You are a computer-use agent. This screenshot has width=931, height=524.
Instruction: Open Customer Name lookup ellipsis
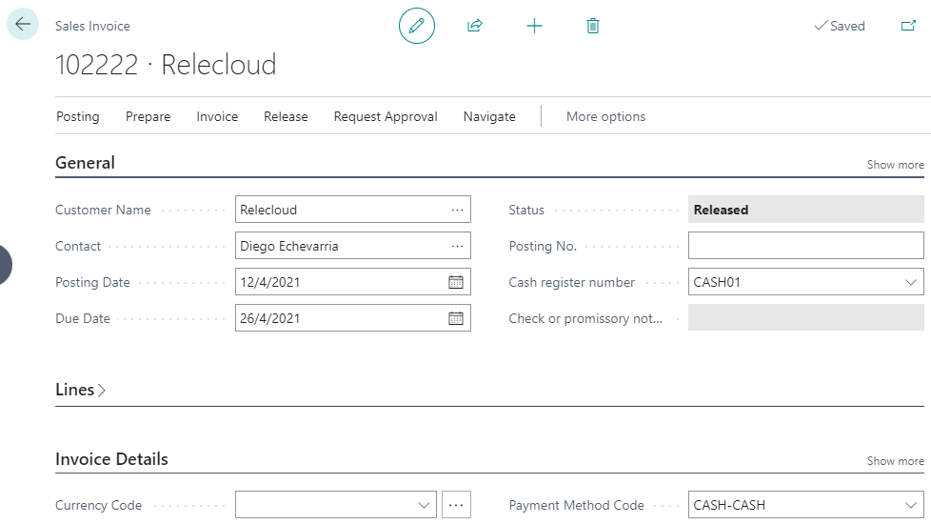457,210
